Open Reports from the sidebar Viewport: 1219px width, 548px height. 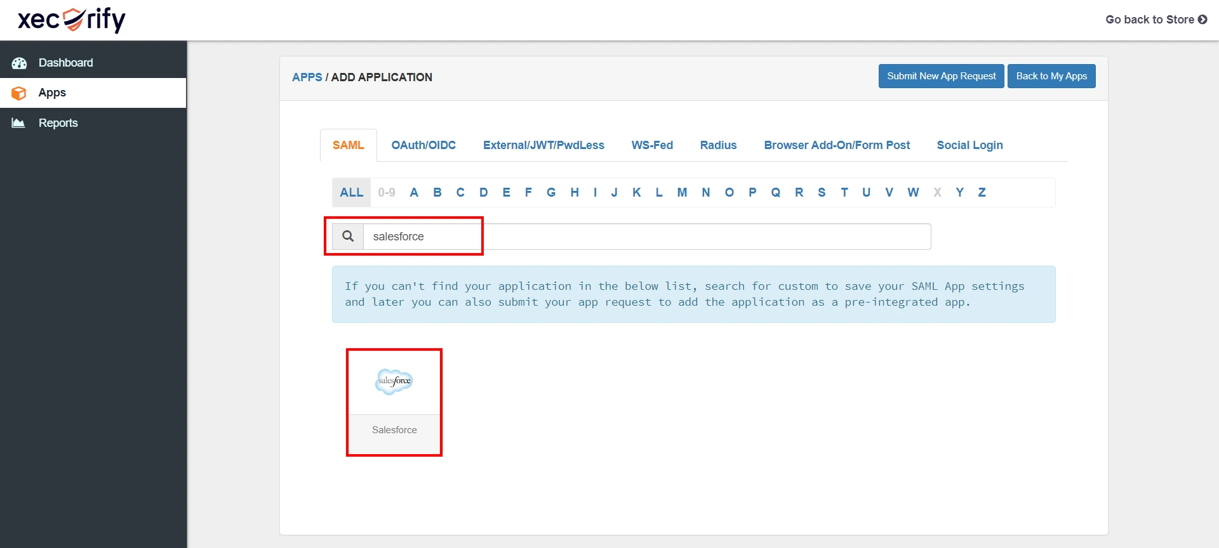click(x=93, y=123)
